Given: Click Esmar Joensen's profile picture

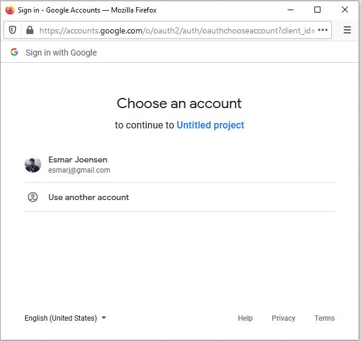Looking at the screenshot, I should [x=33, y=164].
